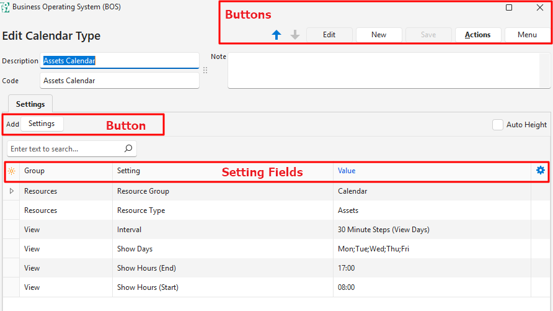Screen dimensions: 553x311
Task: Switch to the Settings tab
Action: pyautogui.click(x=30, y=104)
